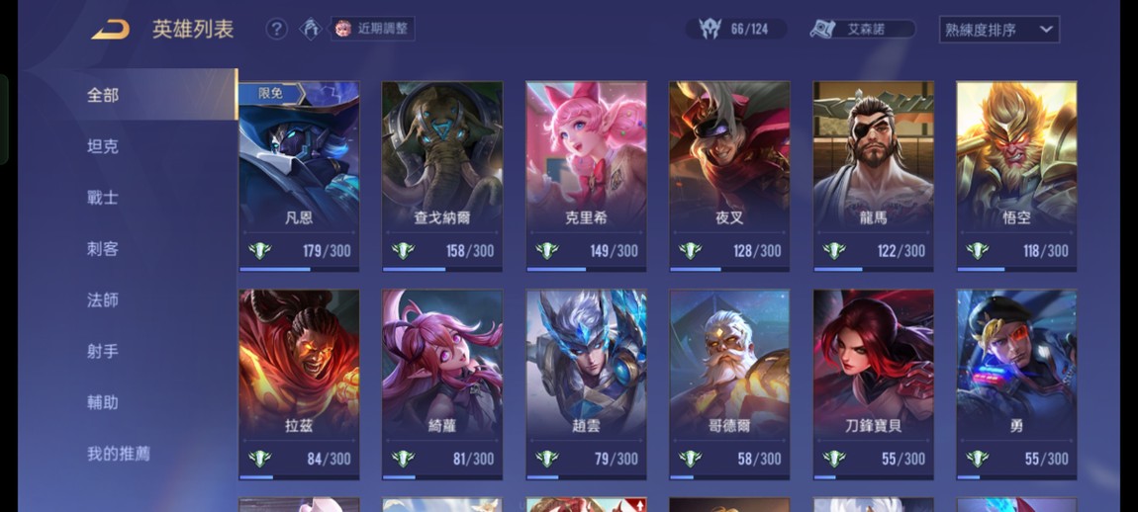
Task: Select the 坦克 category tab
Action: (x=102, y=146)
